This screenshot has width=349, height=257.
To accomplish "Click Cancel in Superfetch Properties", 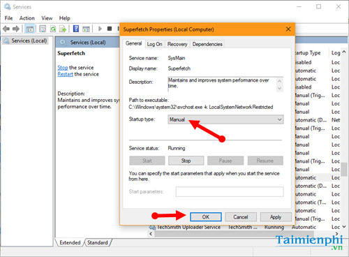I will click(x=241, y=217).
